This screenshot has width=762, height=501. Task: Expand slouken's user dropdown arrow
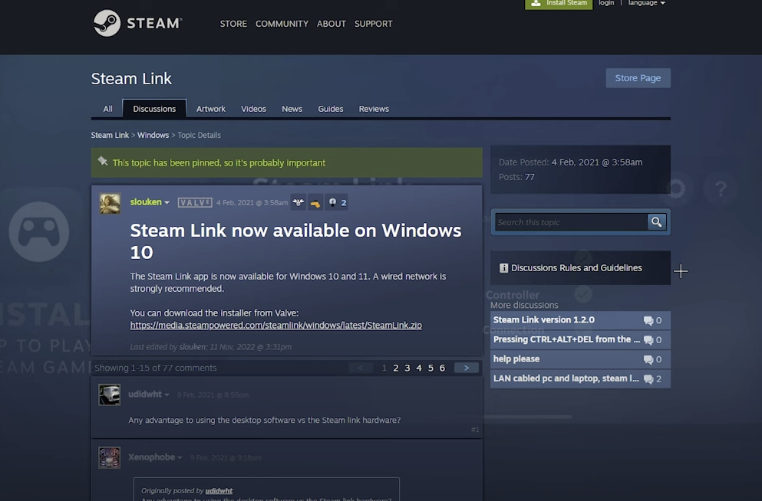click(x=167, y=203)
